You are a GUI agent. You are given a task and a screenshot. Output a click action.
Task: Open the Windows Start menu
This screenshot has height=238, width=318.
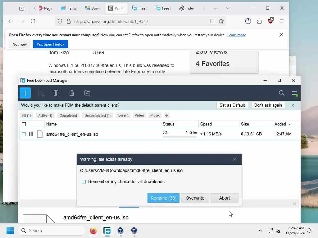click(10, 231)
